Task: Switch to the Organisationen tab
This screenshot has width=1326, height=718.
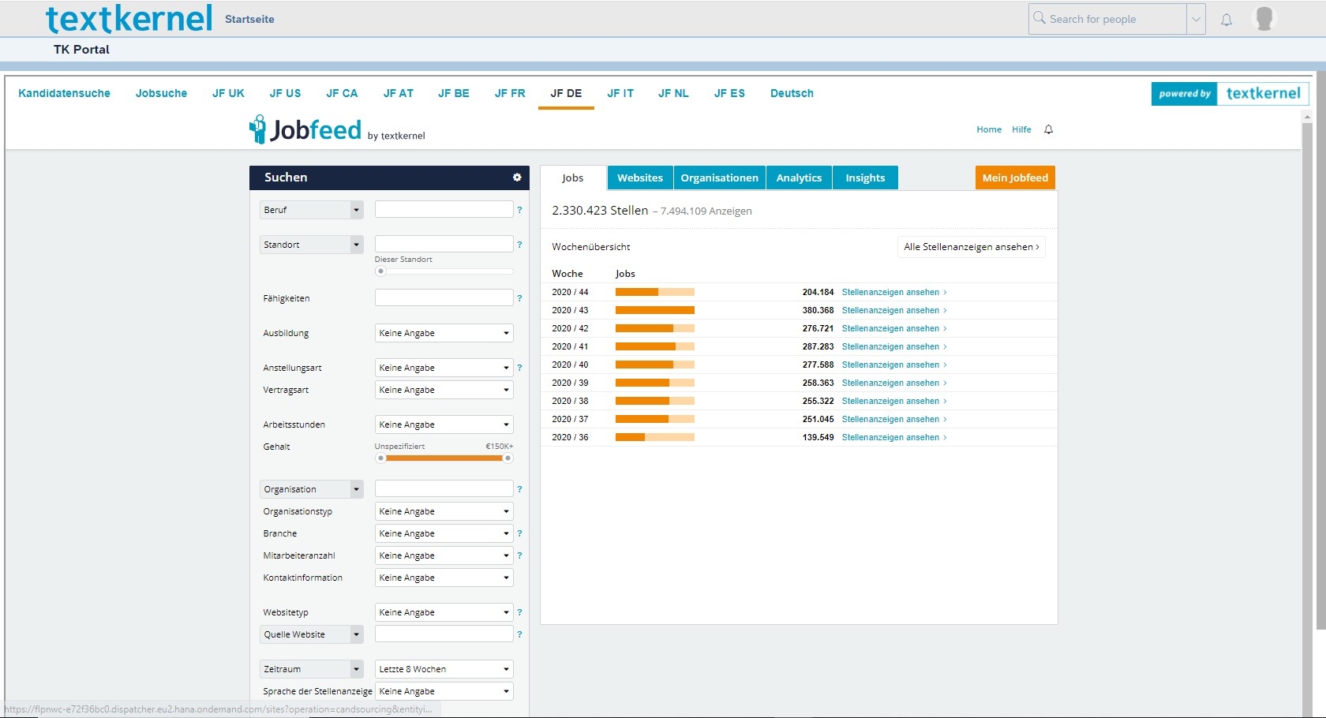Action: [719, 178]
